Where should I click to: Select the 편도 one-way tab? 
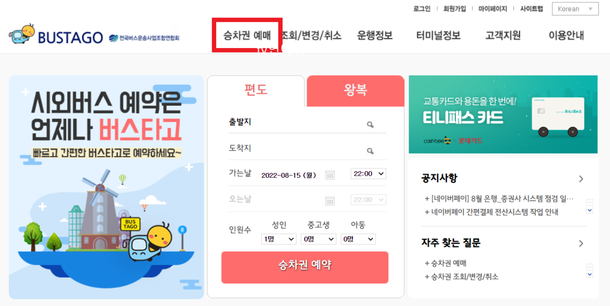click(x=256, y=90)
